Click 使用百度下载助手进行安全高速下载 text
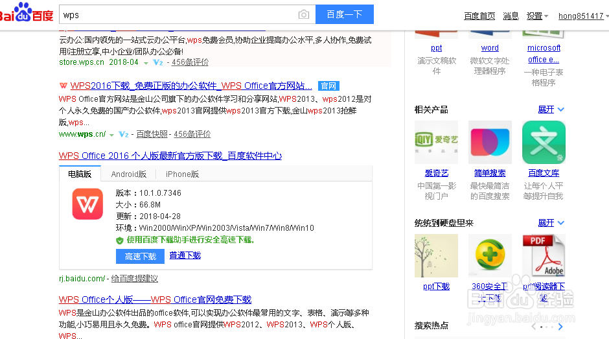Screen dimensions: 609x339 (x=190, y=240)
